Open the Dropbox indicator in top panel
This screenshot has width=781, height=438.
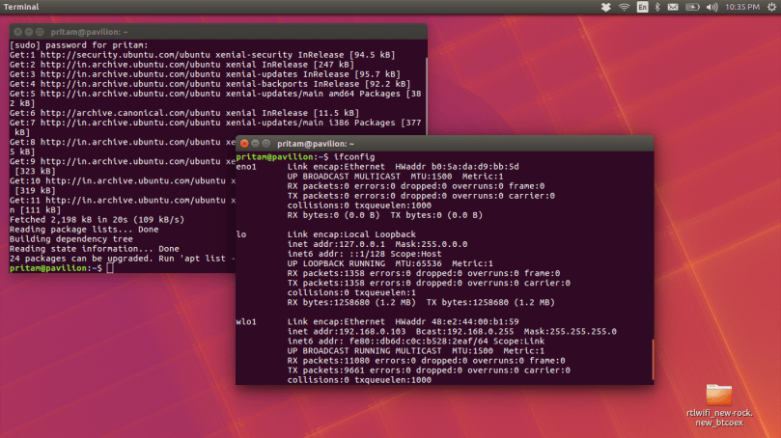tap(605, 7)
